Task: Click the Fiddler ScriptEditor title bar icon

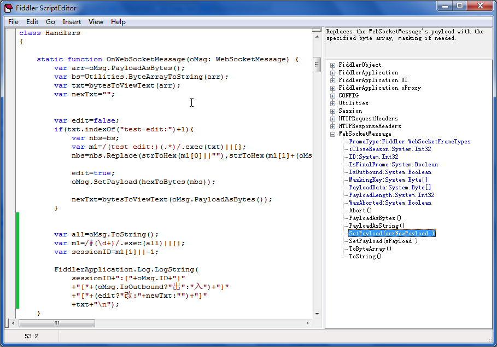Action: 9,8
